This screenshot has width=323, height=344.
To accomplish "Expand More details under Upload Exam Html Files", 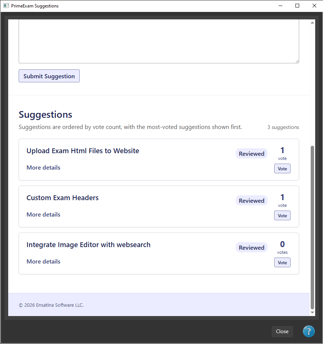I will 44,168.
